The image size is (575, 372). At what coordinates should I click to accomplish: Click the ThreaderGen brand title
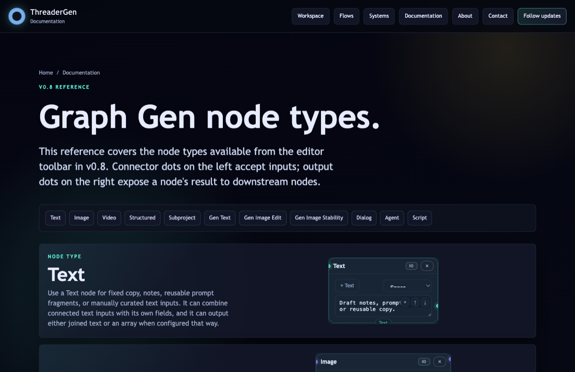[53, 12]
